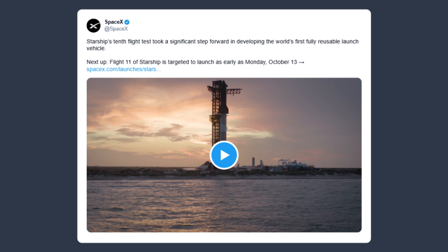
Task: Click the empty card area right of SpaceX name
Action: coord(254,25)
